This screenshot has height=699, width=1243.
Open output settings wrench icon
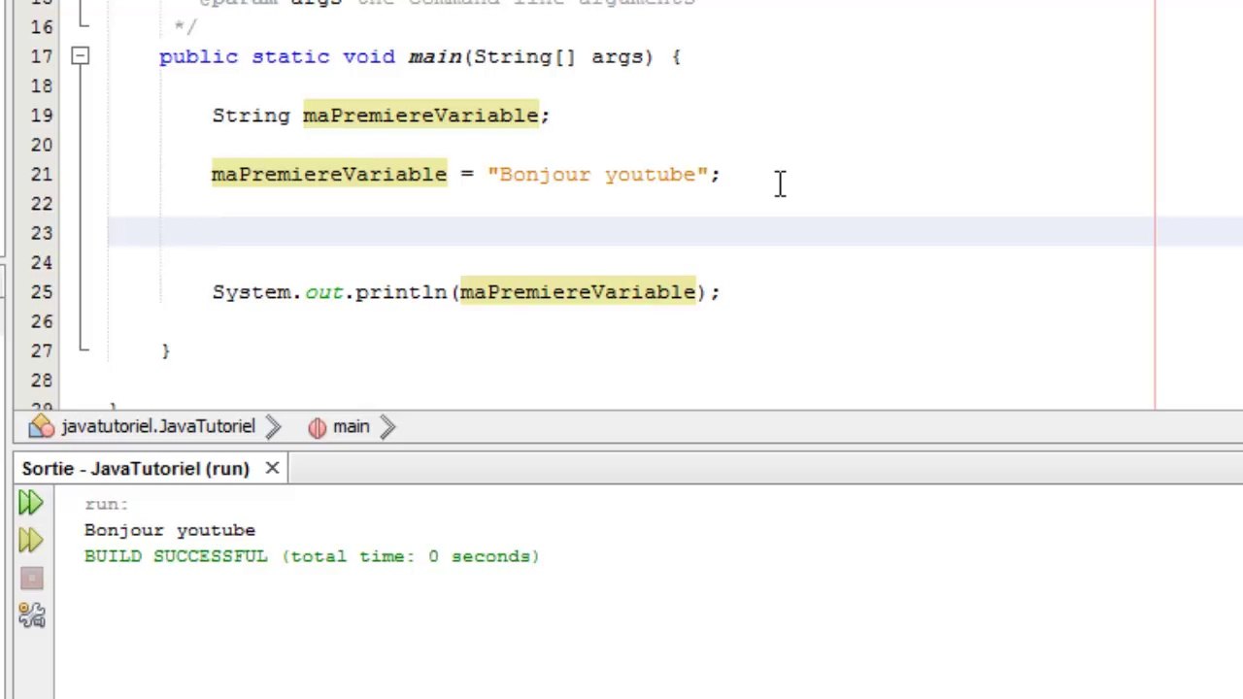31,615
